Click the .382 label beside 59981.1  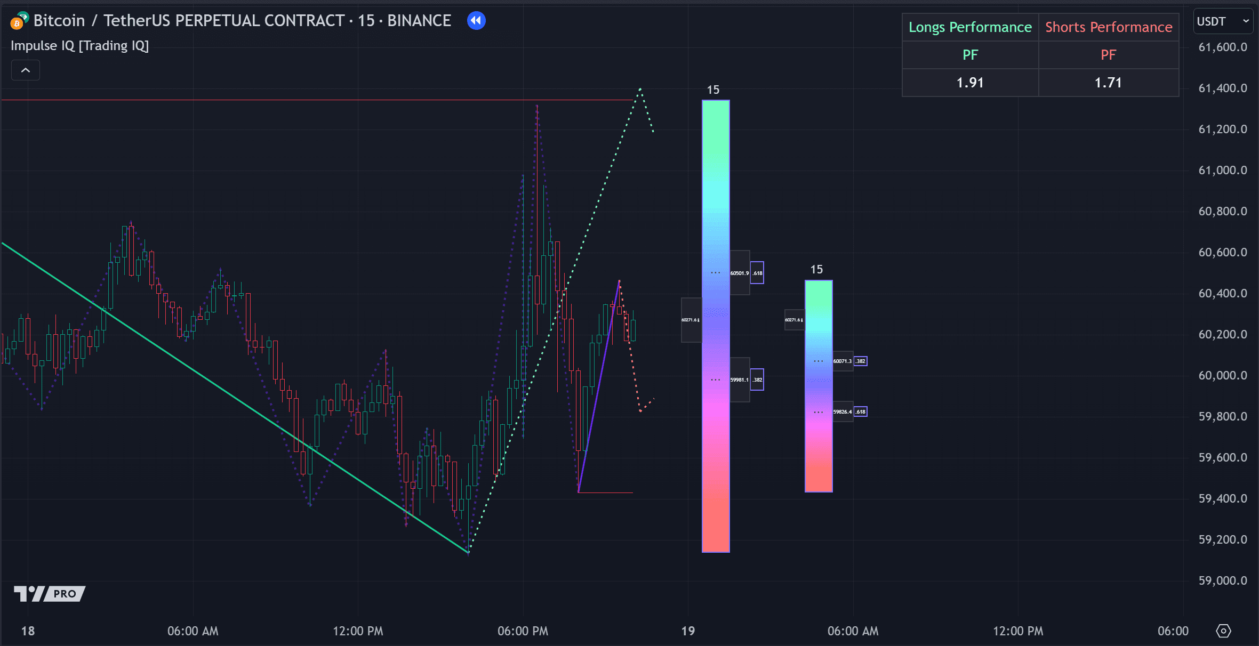757,380
